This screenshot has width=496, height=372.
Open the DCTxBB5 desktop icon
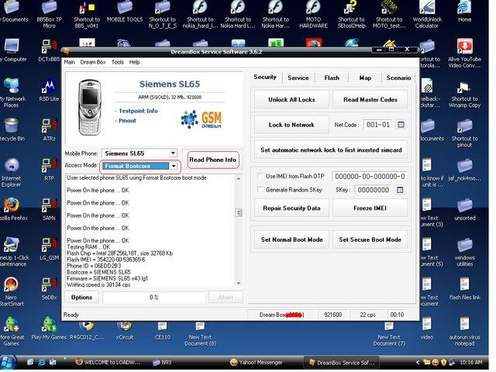coord(49,50)
